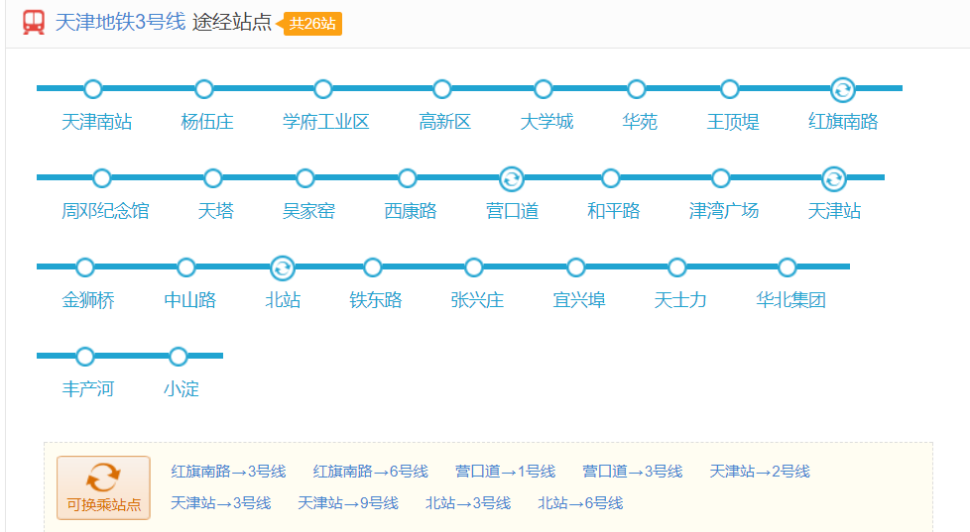Open the 金狮桥 station link
The height and width of the screenshot is (532, 970).
click(88, 300)
